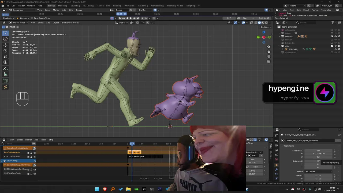The image size is (343, 193).
Task: Toggle camera view gizmo icon
Action: click(x=269, y=56)
